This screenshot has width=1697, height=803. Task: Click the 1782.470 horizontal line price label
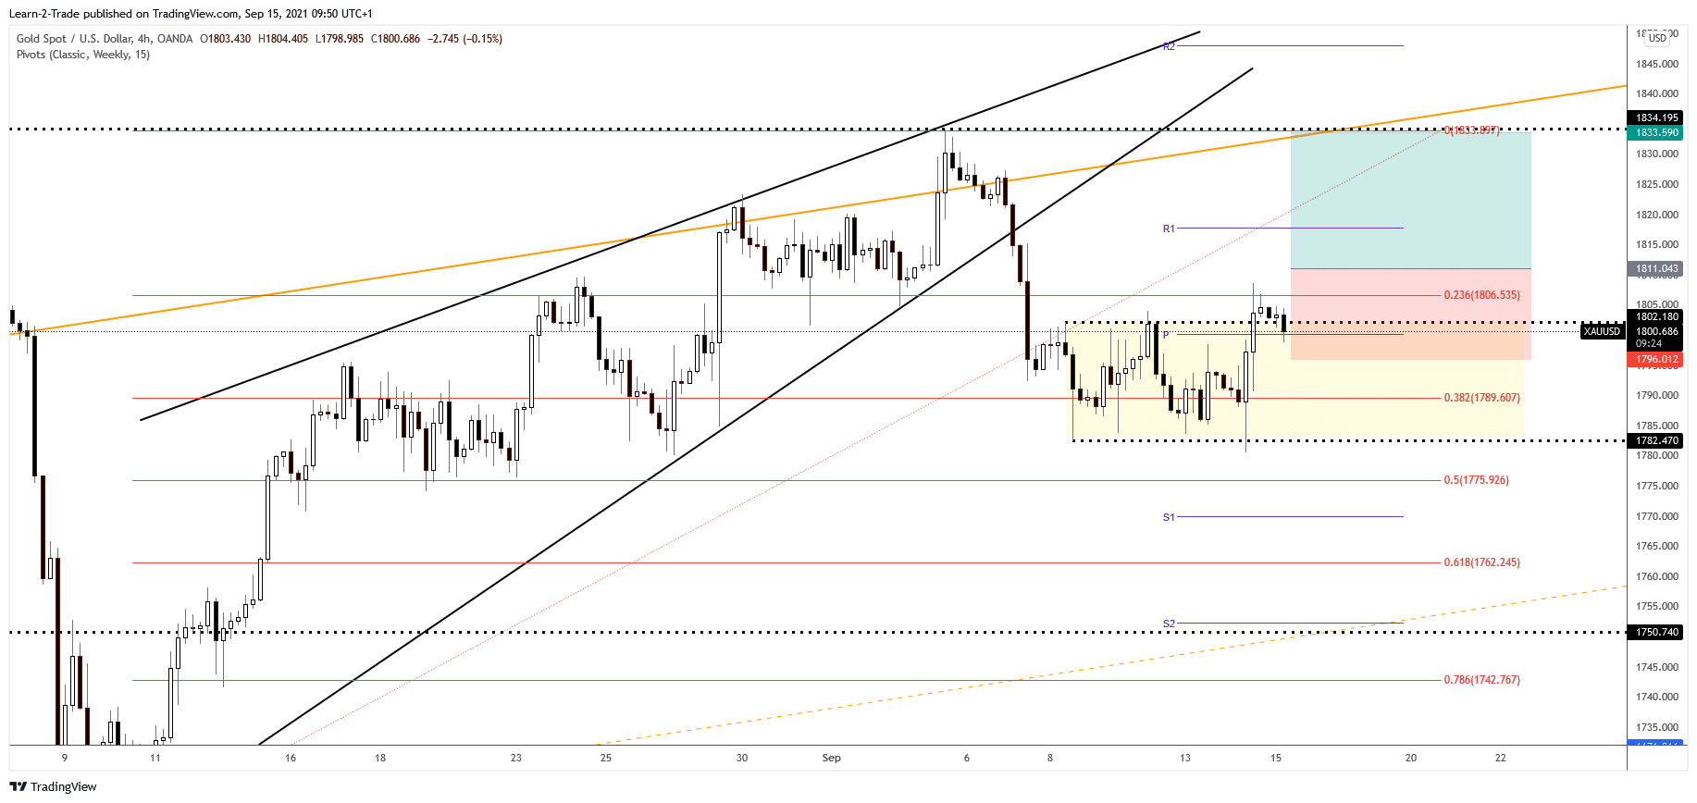[x=1656, y=440]
